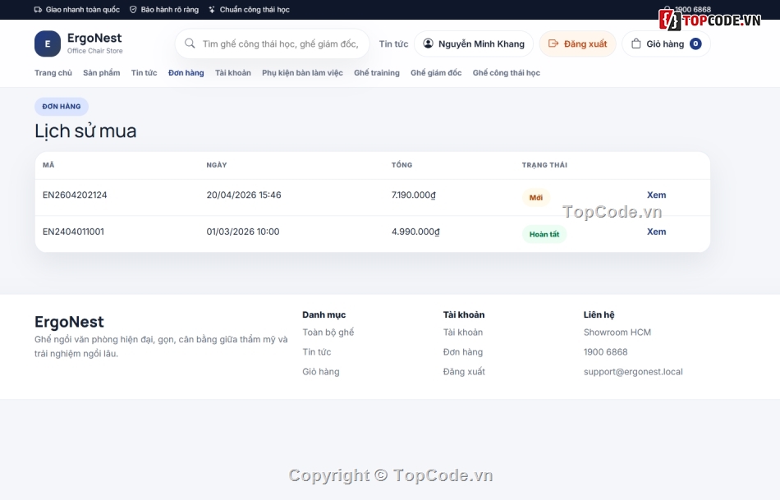The height and width of the screenshot is (500, 780).
Task: Click the logout arrow icon
Action: 553,44
